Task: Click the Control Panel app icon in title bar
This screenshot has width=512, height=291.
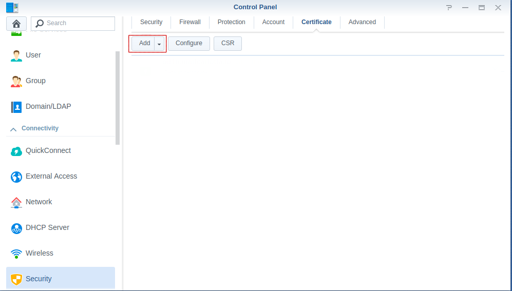Action: point(12,7)
